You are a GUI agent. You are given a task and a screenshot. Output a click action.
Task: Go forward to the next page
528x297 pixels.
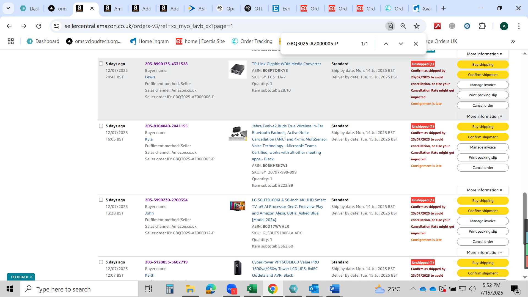pyautogui.click(x=24, y=26)
